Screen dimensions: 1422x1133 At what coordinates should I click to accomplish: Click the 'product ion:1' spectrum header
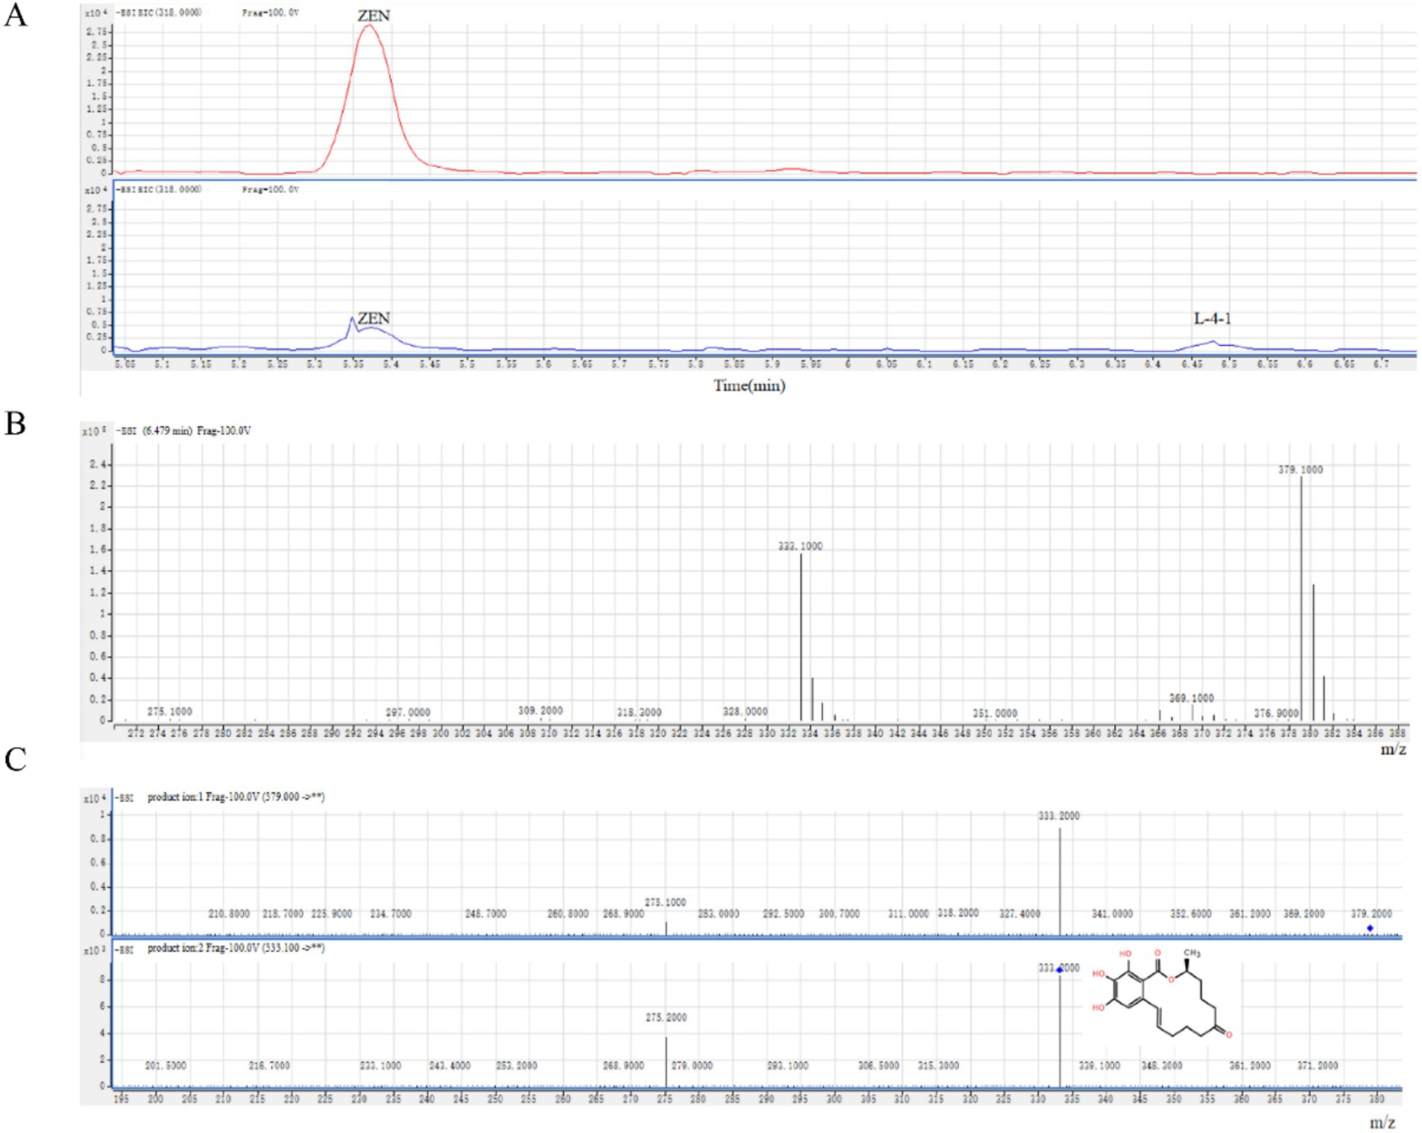tap(236, 797)
